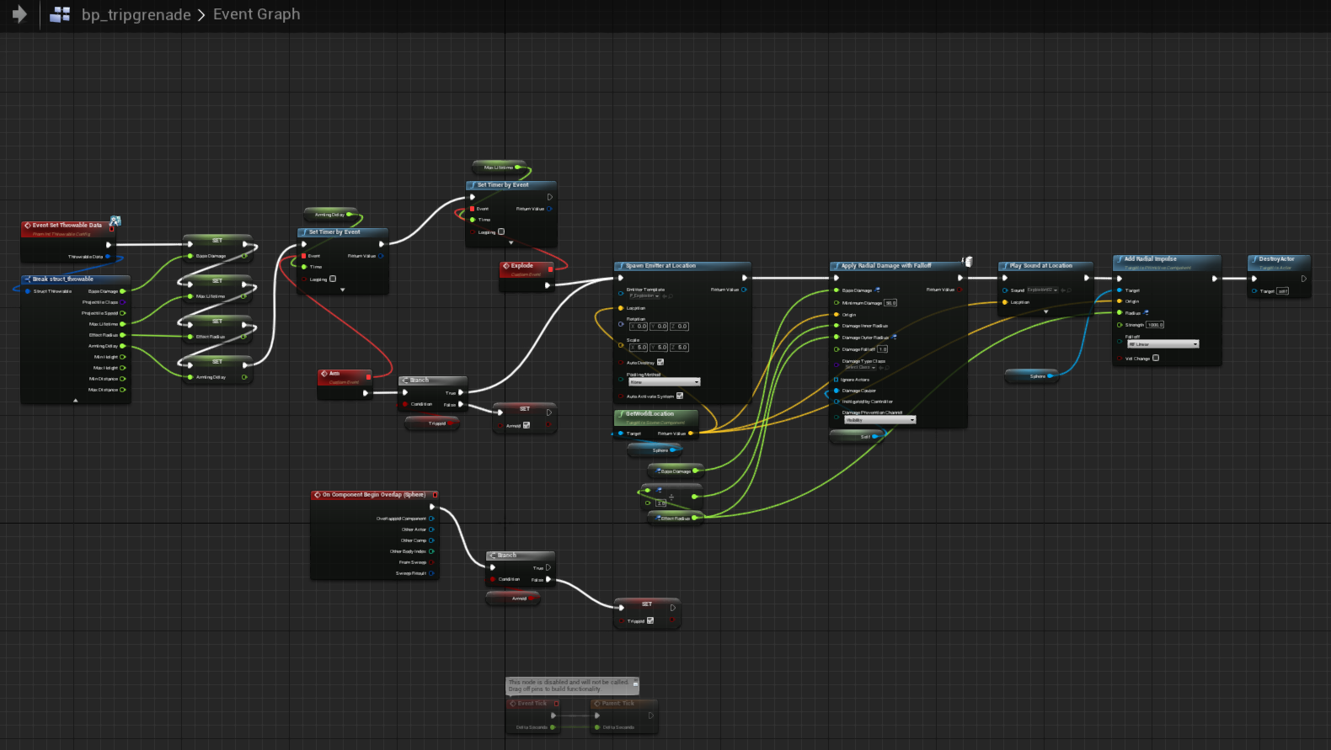This screenshot has height=750, width=1331.
Task: Click the Tripped variable getter node
Action: 432,423
